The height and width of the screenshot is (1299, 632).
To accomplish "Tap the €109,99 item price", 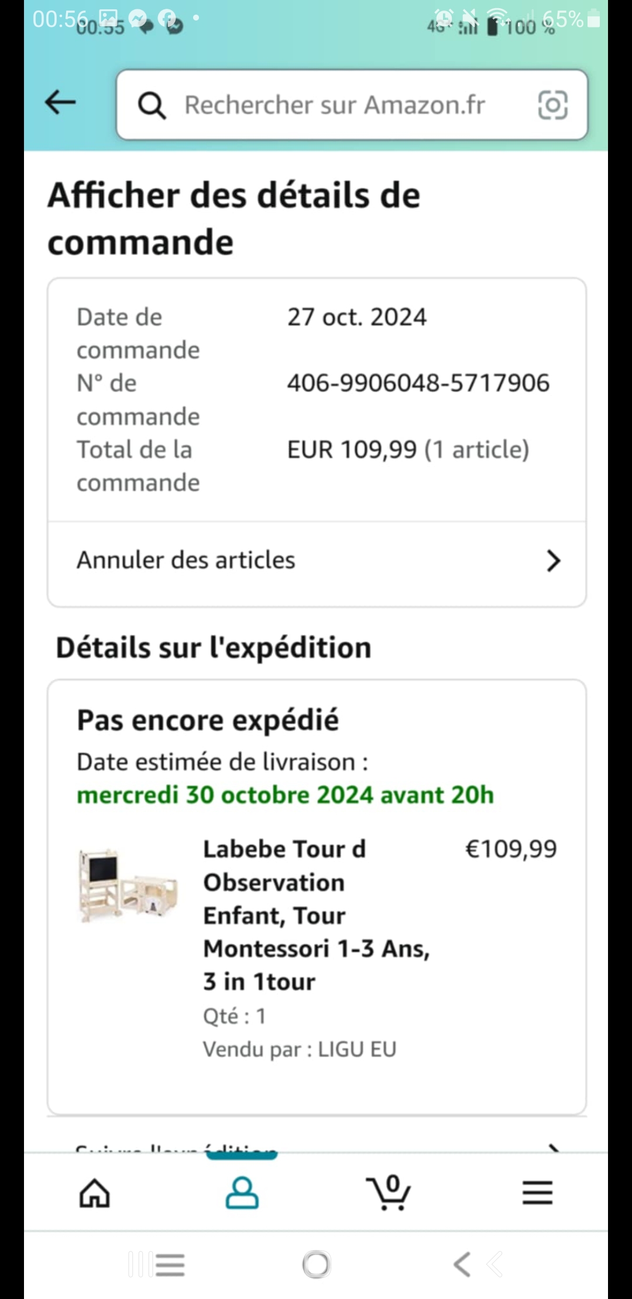I will pos(510,849).
